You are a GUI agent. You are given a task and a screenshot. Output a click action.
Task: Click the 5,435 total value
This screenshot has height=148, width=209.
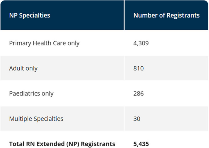[x=141, y=144]
